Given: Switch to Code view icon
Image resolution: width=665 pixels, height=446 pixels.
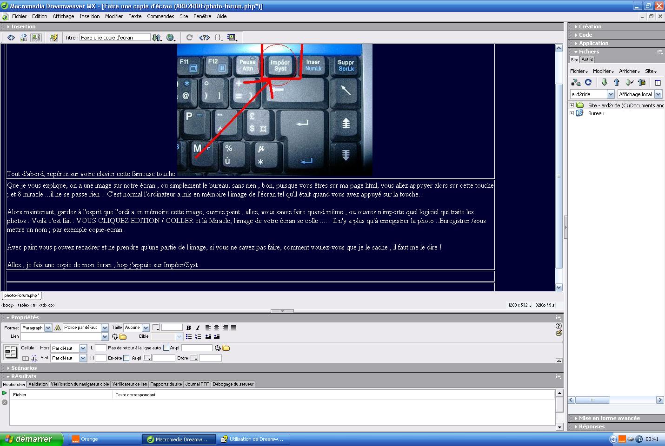Looking at the screenshot, I should pos(11,38).
